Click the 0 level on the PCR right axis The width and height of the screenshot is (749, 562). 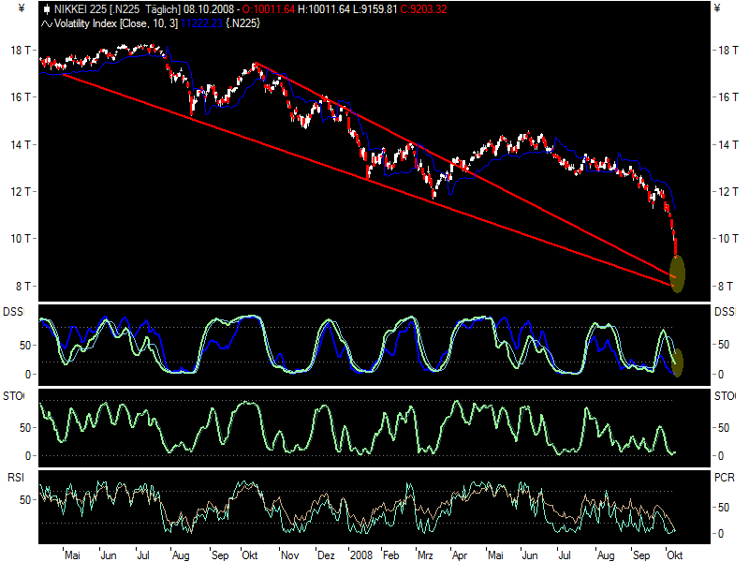click(x=721, y=533)
